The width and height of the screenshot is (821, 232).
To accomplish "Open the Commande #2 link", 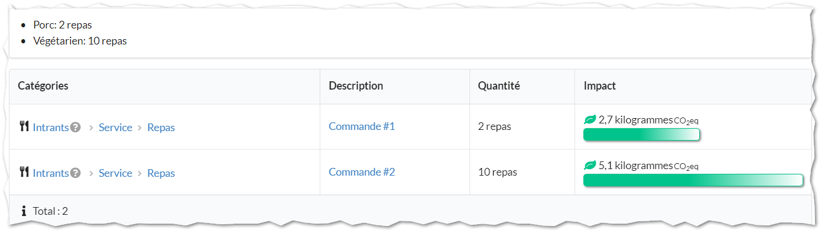I will coord(362,172).
